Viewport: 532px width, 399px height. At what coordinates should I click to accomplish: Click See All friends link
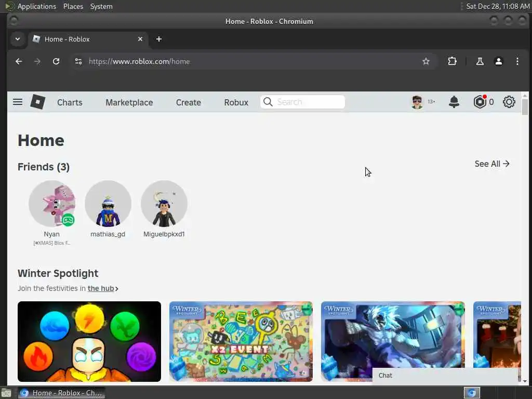click(x=492, y=164)
